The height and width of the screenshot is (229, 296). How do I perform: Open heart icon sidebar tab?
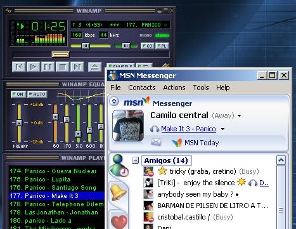tap(119, 221)
